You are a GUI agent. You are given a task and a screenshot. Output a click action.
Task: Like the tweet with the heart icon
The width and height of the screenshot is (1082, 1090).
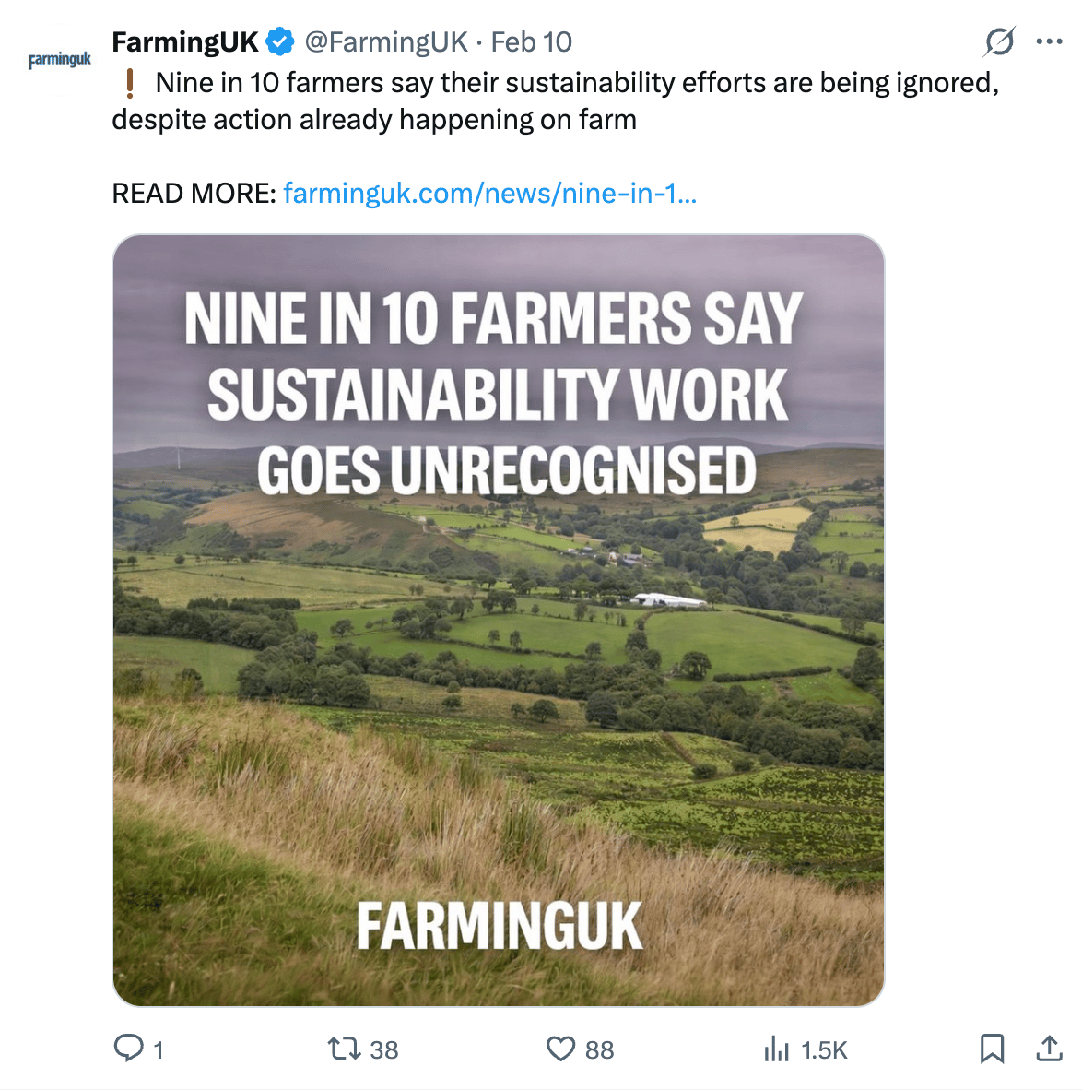pos(560,1049)
